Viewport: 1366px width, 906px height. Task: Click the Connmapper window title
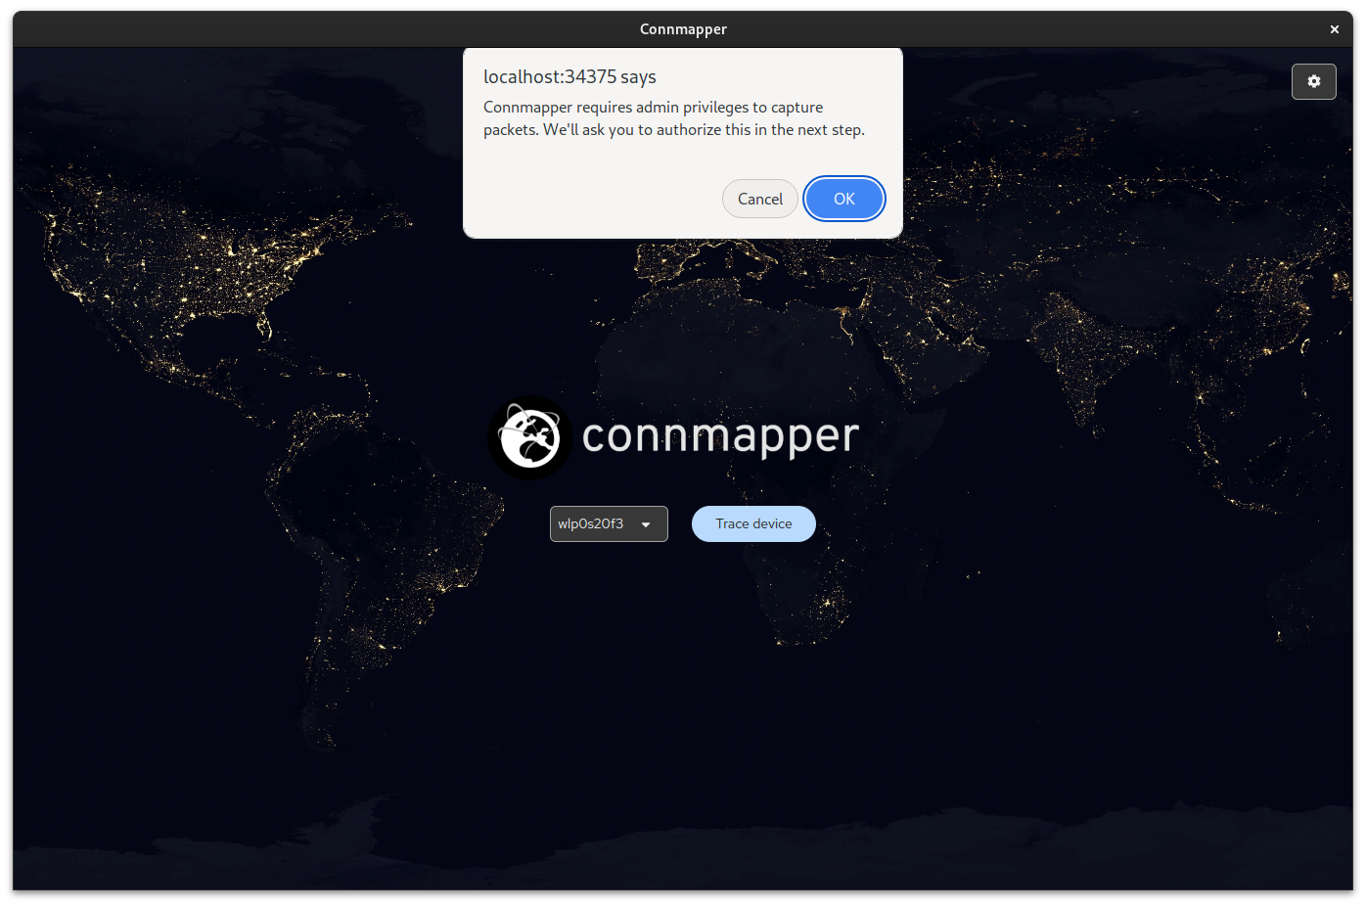tap(683, 29)
